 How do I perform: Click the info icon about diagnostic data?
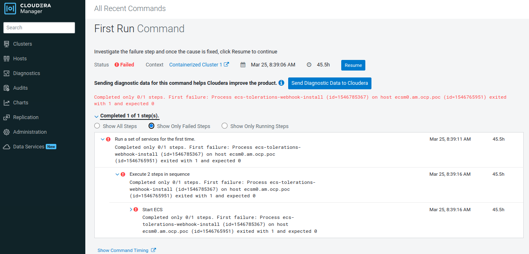click(281, 83)
